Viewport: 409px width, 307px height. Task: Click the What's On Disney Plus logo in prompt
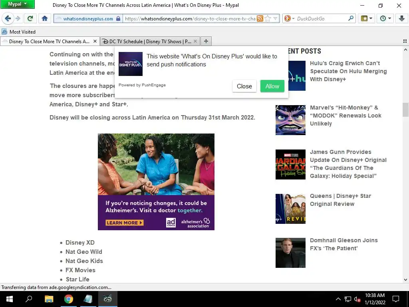[131, 64]
